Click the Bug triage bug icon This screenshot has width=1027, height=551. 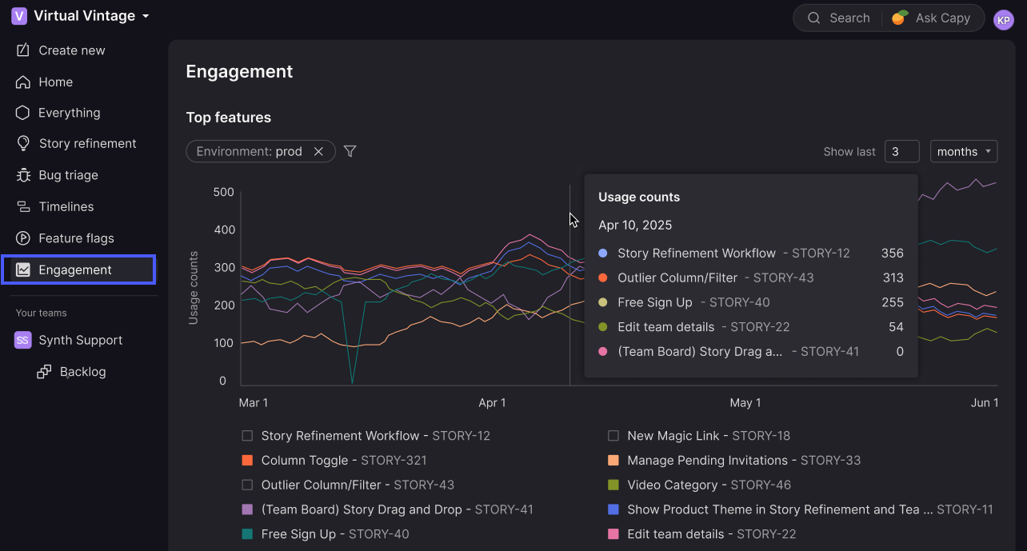[x=23, y=175]
